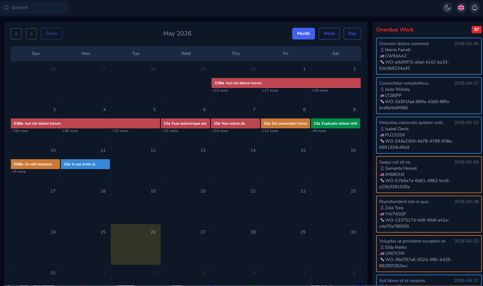Click vehicle icon beside CW94AAZ
Image resolution: width=483 pixels, height=286 pixels.
(382, 56)
